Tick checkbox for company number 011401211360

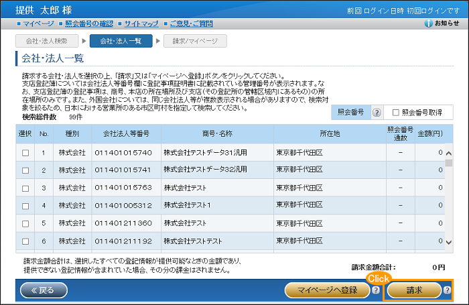25,224
